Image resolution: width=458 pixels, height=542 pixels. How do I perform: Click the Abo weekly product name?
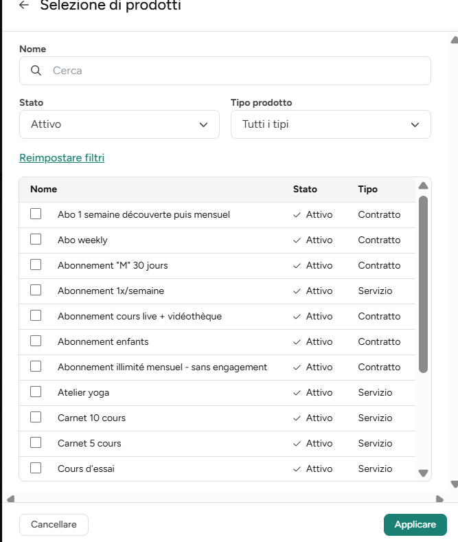(x=82, y=240)
